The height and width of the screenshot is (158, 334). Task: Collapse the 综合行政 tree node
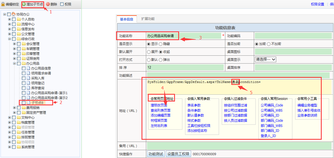pos(9,39)
